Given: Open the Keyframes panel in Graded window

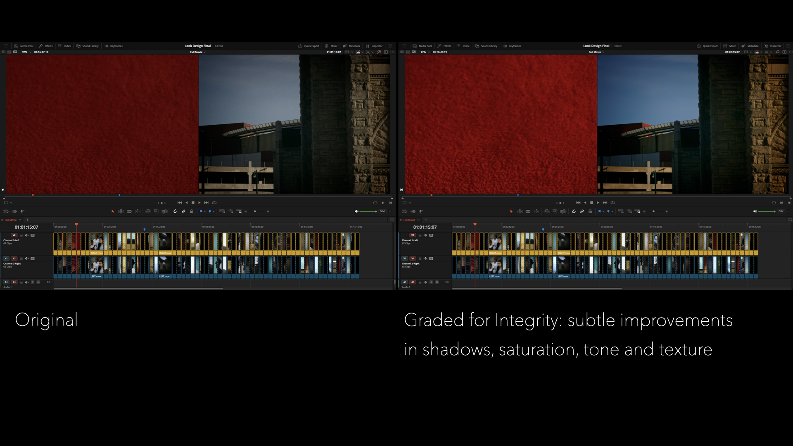Looking at the screenshot, I should [512, 46].
